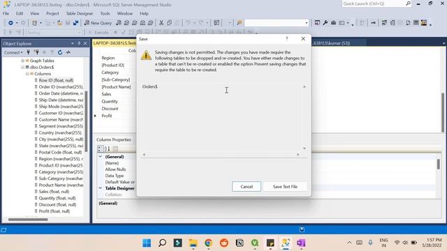
Task: Click the Save Text File button
Action: [285, 187]
